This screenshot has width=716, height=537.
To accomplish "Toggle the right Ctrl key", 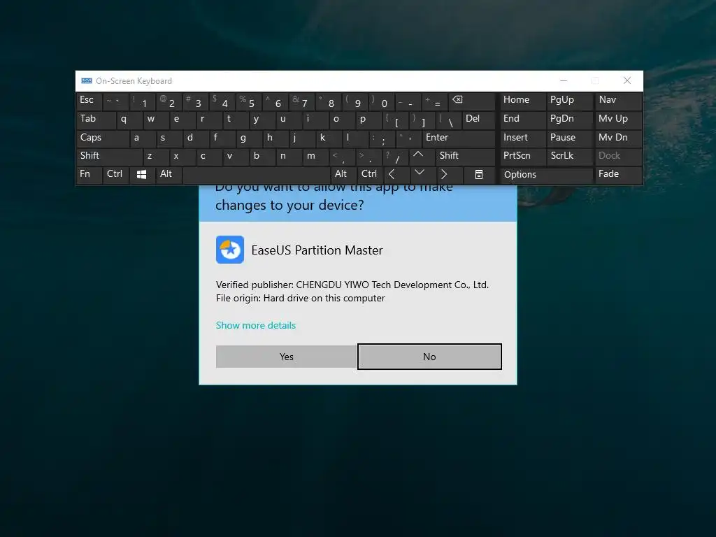I will pyautogui.click(x=370, y=174).
